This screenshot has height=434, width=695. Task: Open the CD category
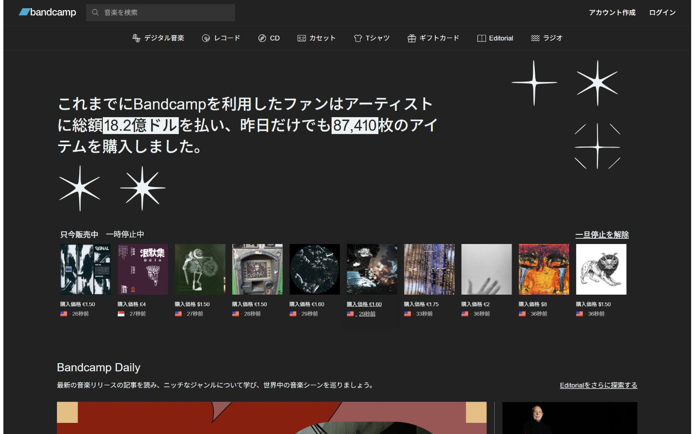[269, 38]
